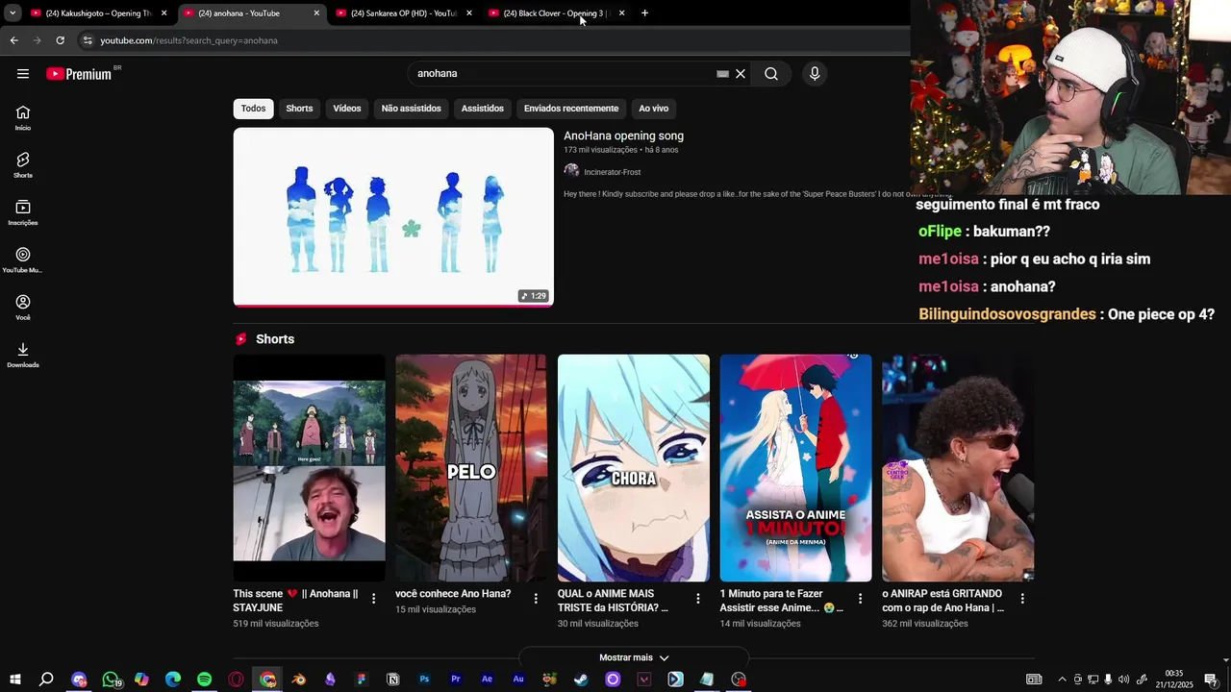Select the Enviados recentemente filter chip
This screenshot has width=1231, height=692.
(571, 109)
